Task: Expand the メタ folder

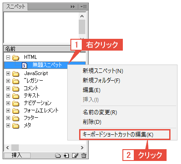Action: click(x=8, y=125)
